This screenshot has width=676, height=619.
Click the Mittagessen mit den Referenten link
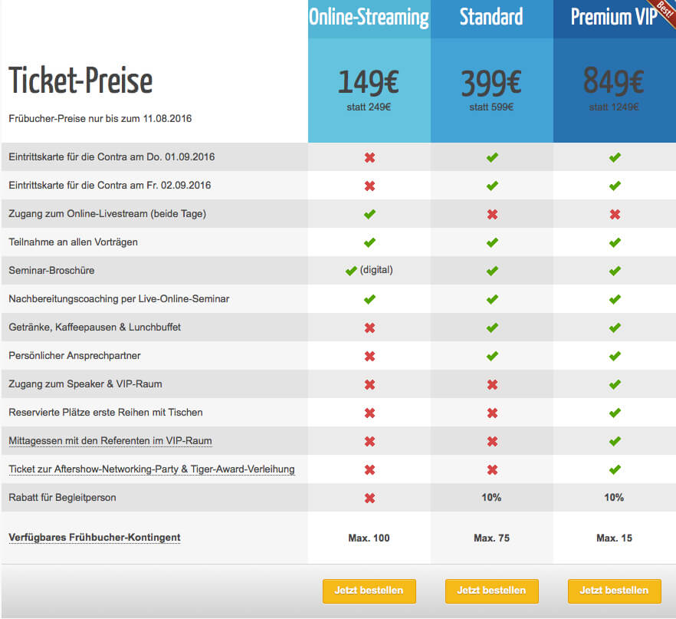[110, 441]
